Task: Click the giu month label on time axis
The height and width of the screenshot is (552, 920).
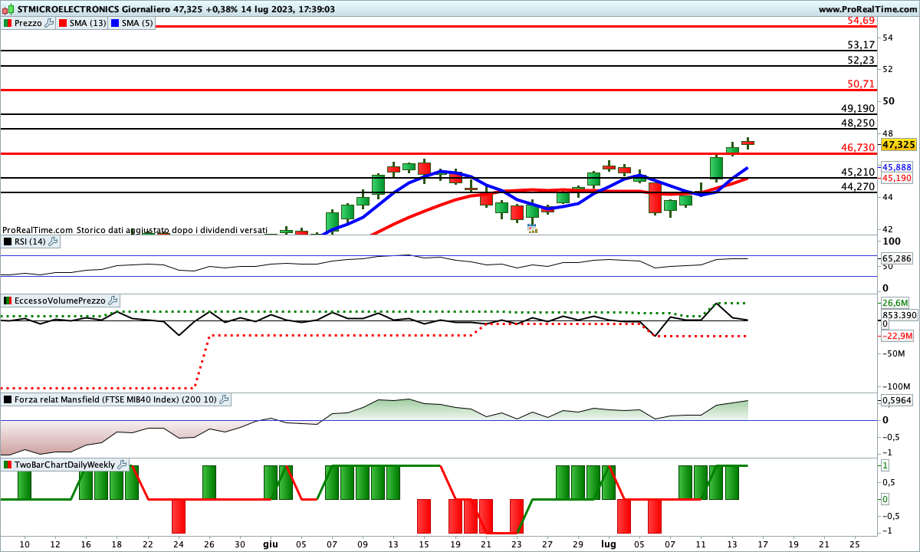Action: click(x=270, y=543)
